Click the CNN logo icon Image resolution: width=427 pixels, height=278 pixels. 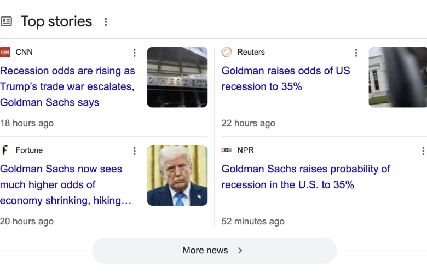click(5, 53)
